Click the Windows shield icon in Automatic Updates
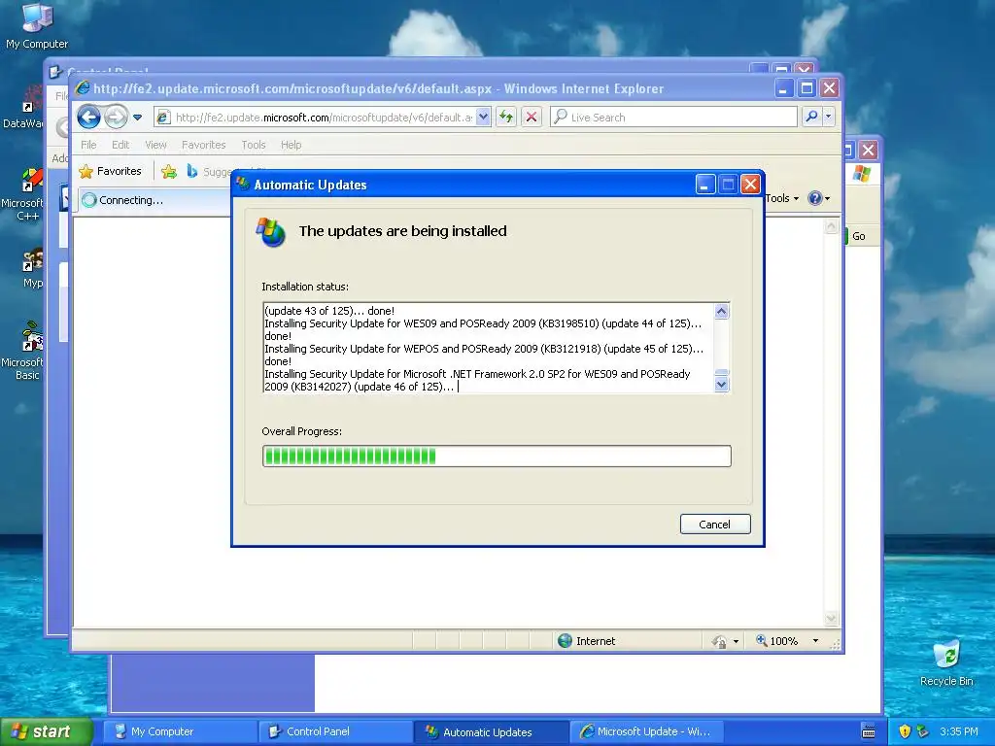 271,232
